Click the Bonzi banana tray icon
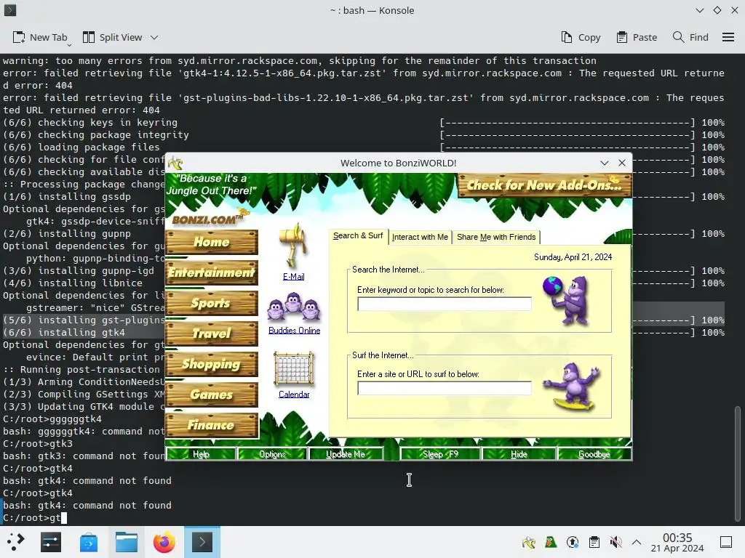This screenshot has width=745, height=558. tap(528, 542)
